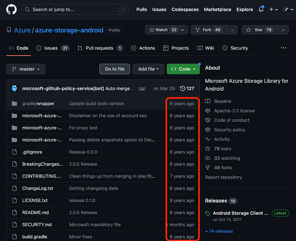Click the BreakingChanges file icon
The height and width of the screenshot is (241, 296).
click(x=14, y=164)
